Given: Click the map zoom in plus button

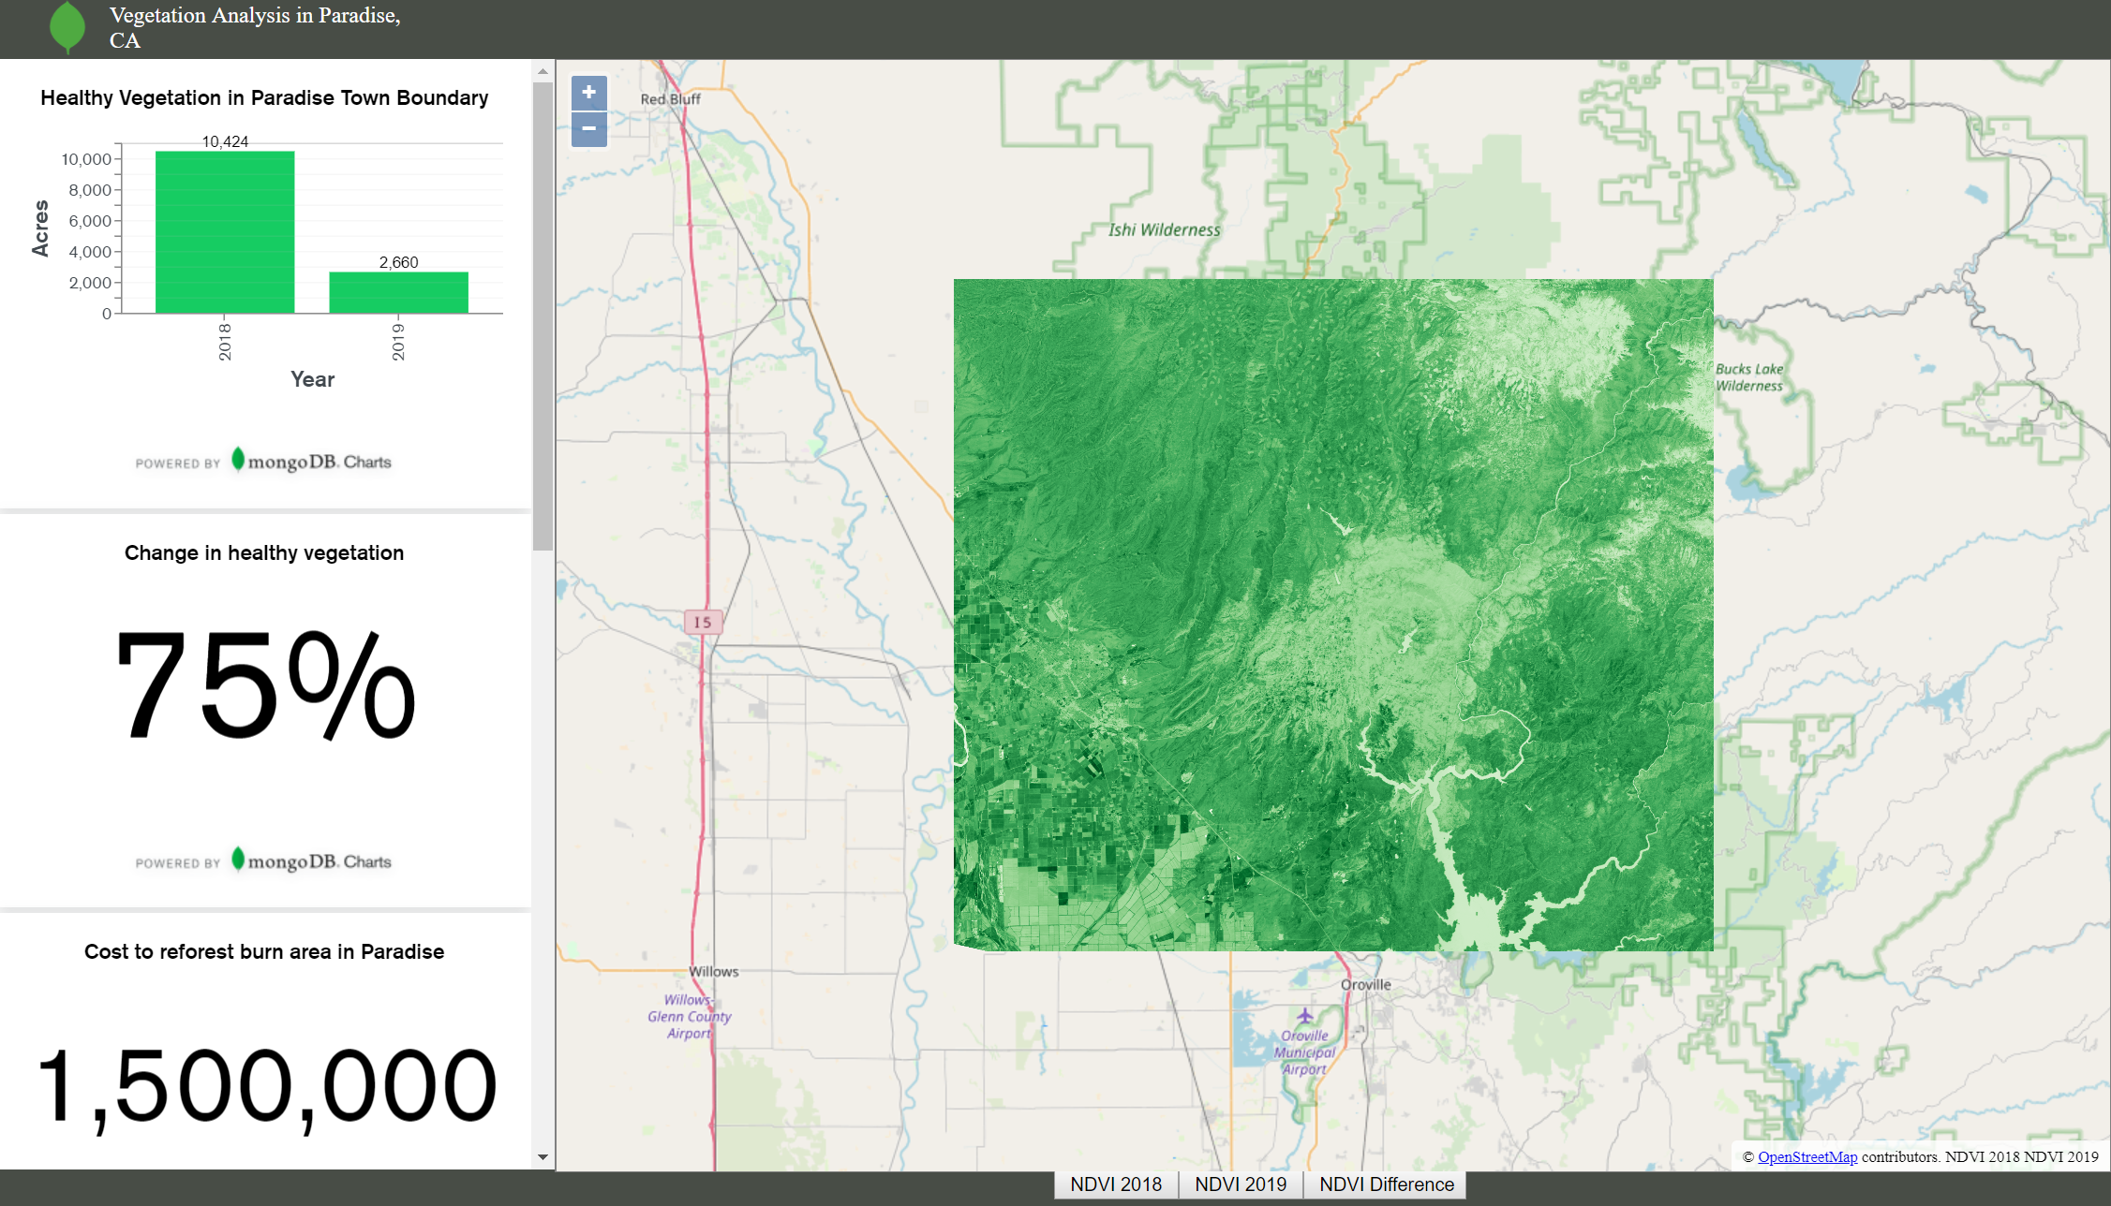Looking at the screenshot, I should [588, 93].
